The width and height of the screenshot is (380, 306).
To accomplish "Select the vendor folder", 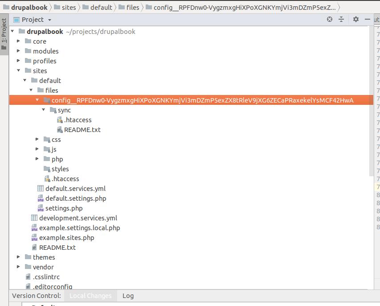I will pos(44,267).
